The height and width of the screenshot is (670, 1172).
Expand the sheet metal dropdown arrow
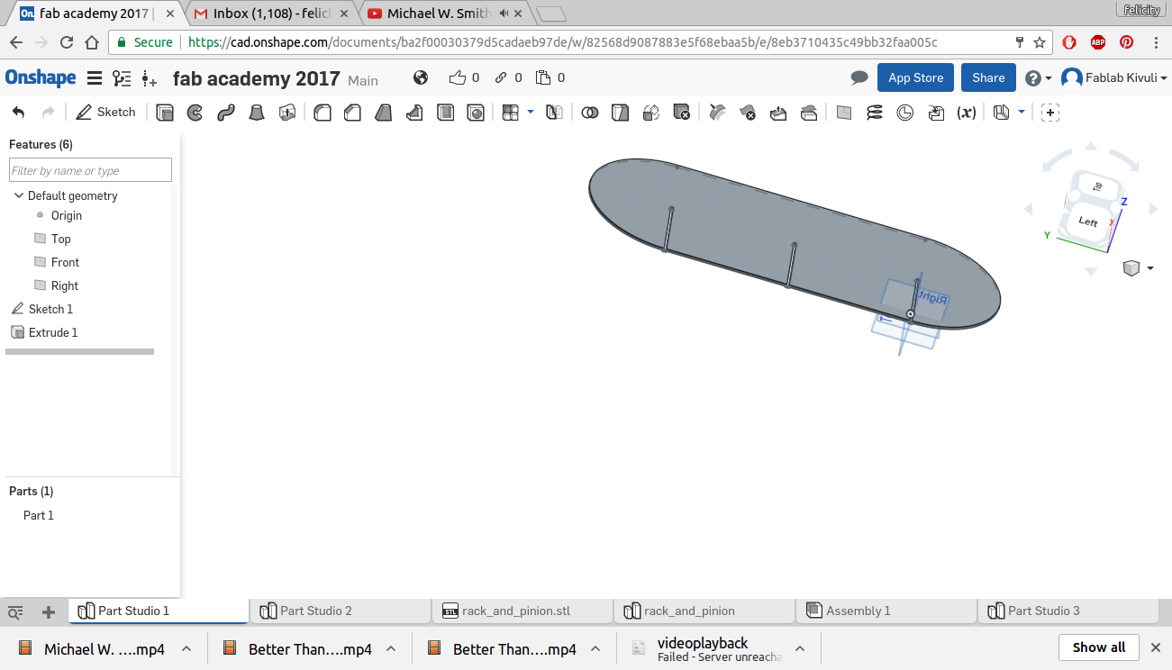tap(1021, 112)
